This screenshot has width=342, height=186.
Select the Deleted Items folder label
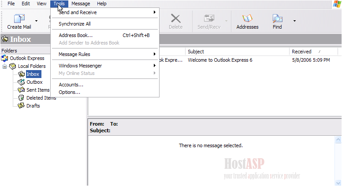point(41,98)
